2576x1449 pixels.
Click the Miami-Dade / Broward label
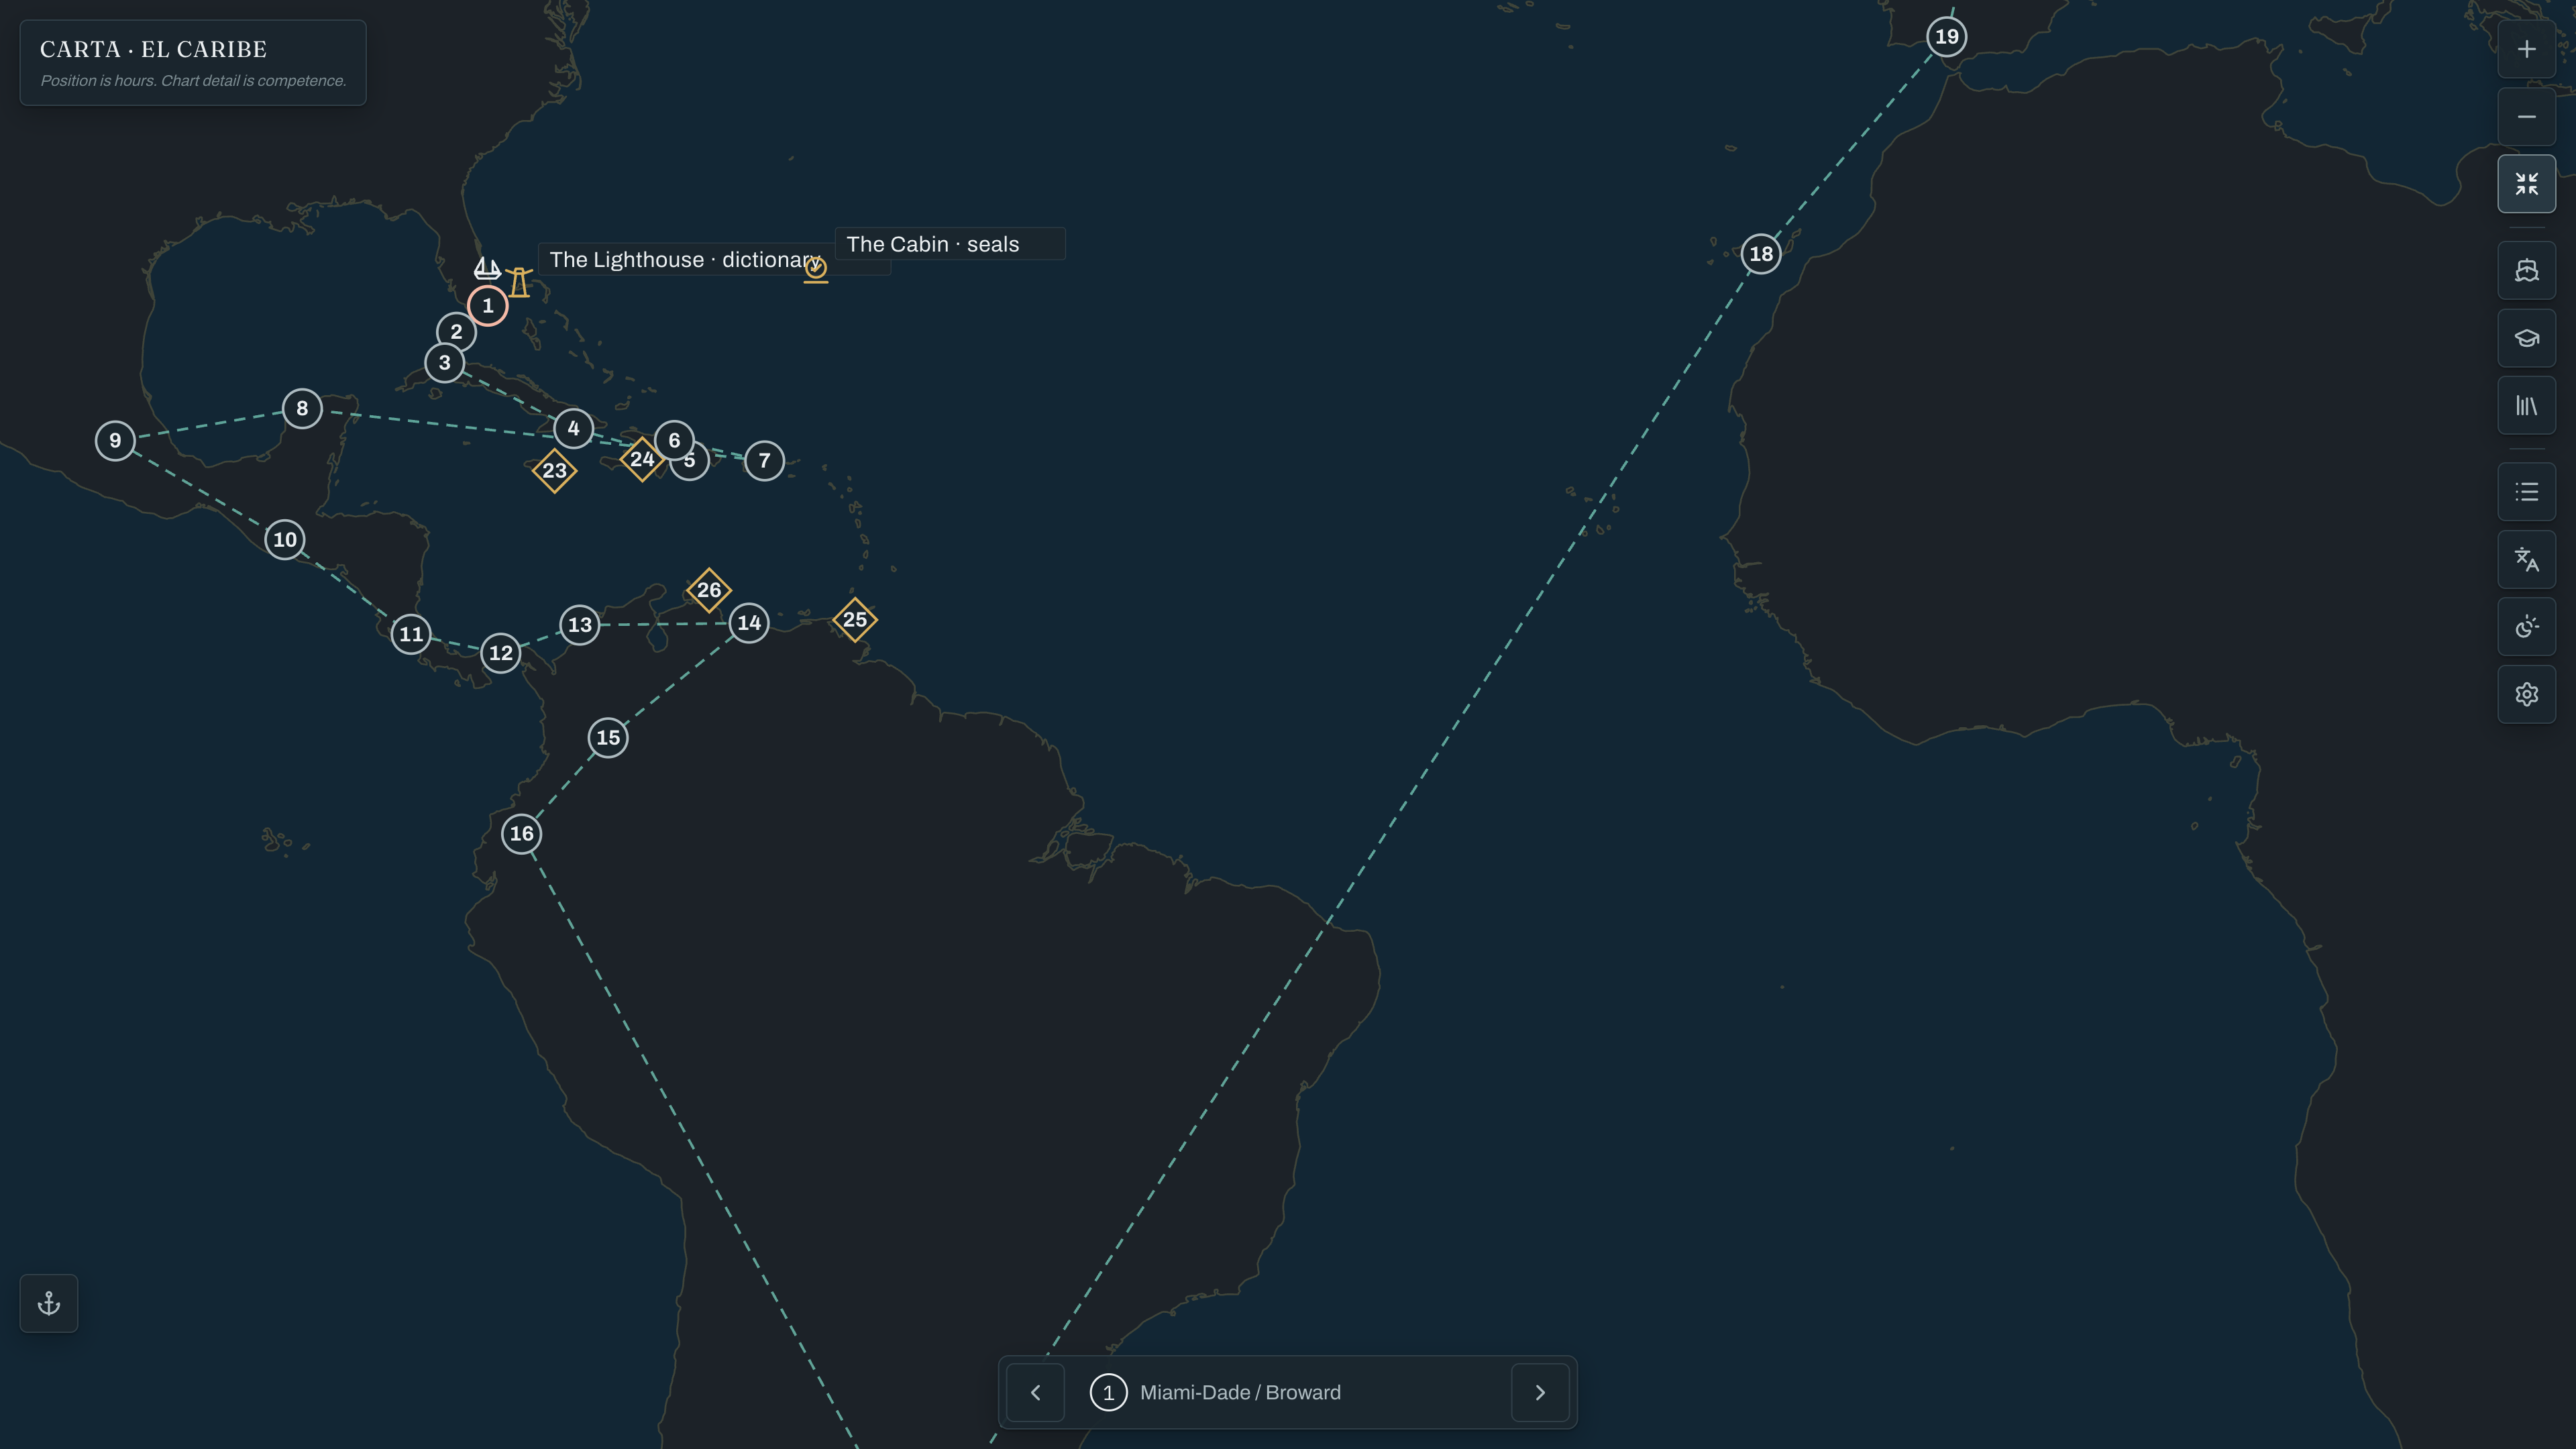1240,1392
